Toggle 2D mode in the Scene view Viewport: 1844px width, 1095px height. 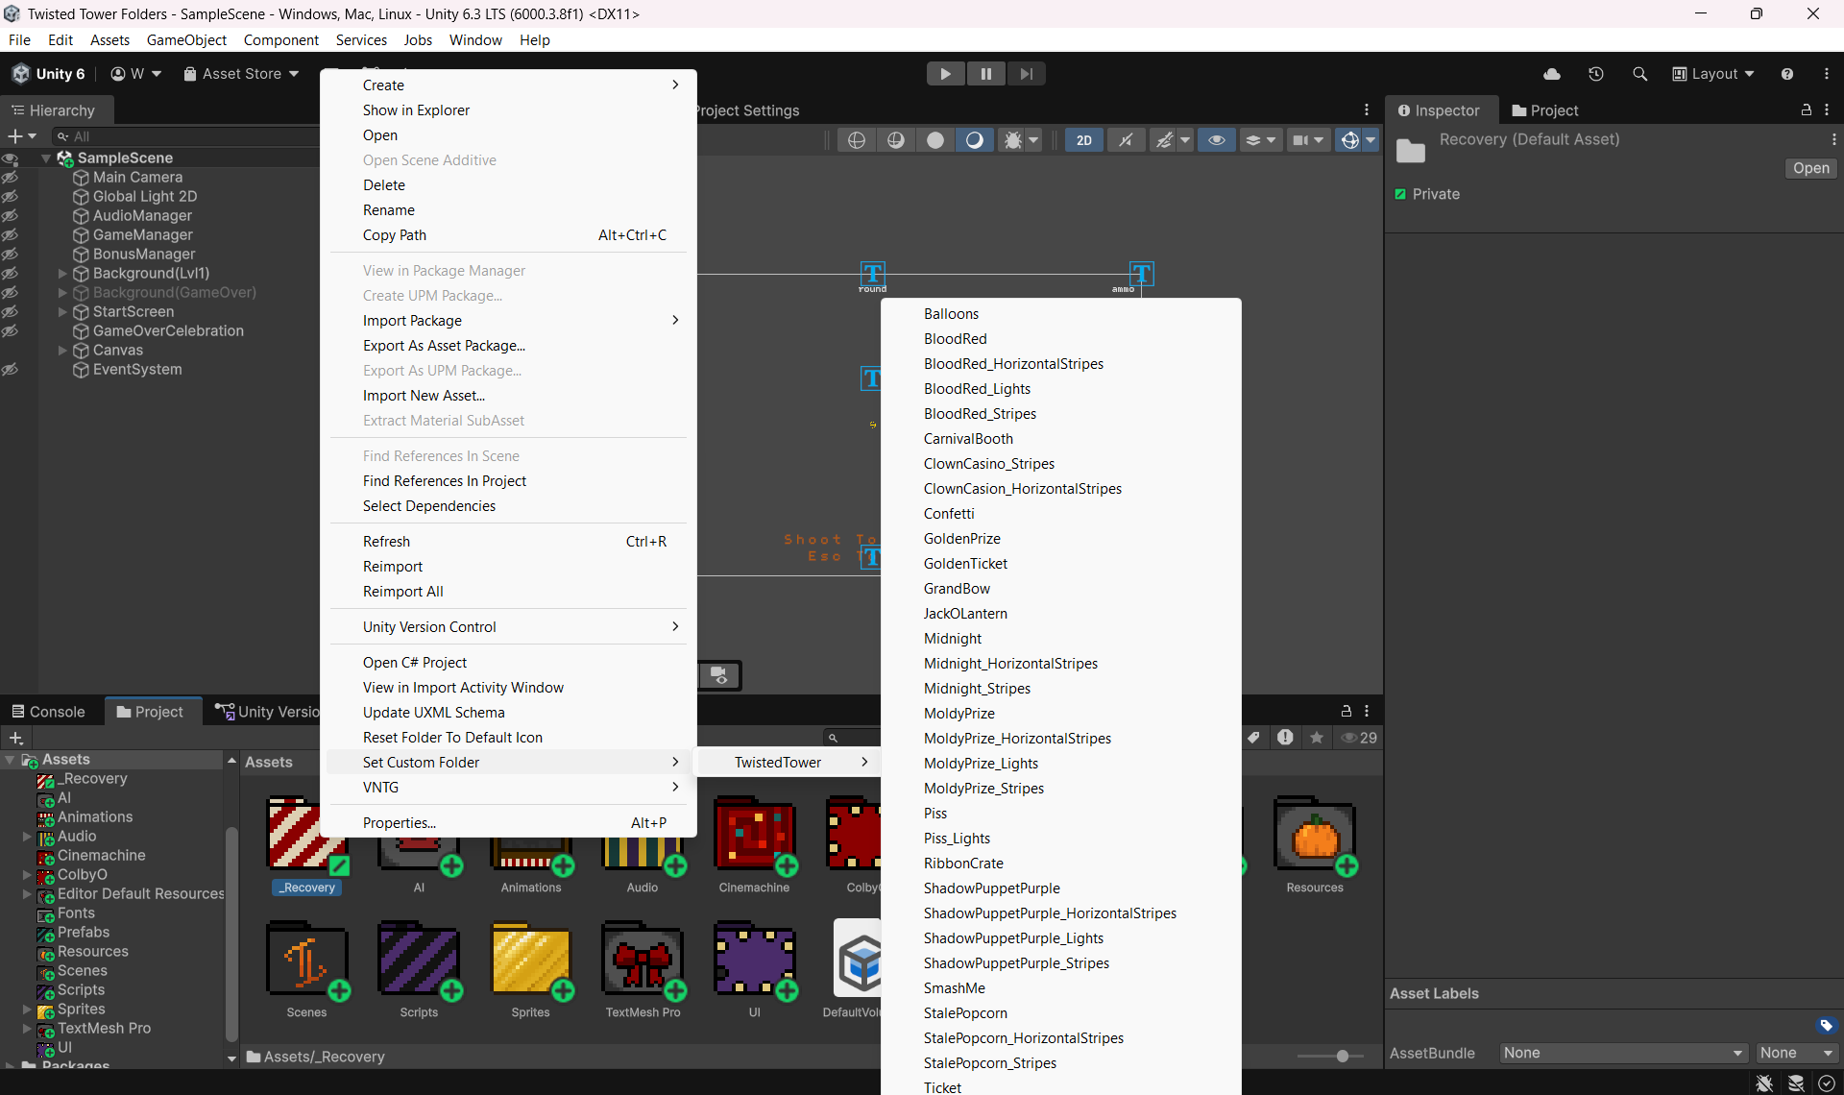(1084, 140)
